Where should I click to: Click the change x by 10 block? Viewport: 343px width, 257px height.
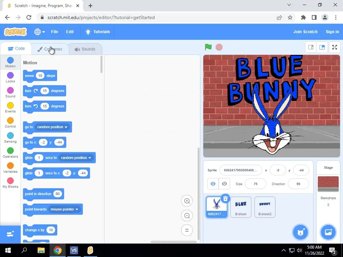pos(40,230)
